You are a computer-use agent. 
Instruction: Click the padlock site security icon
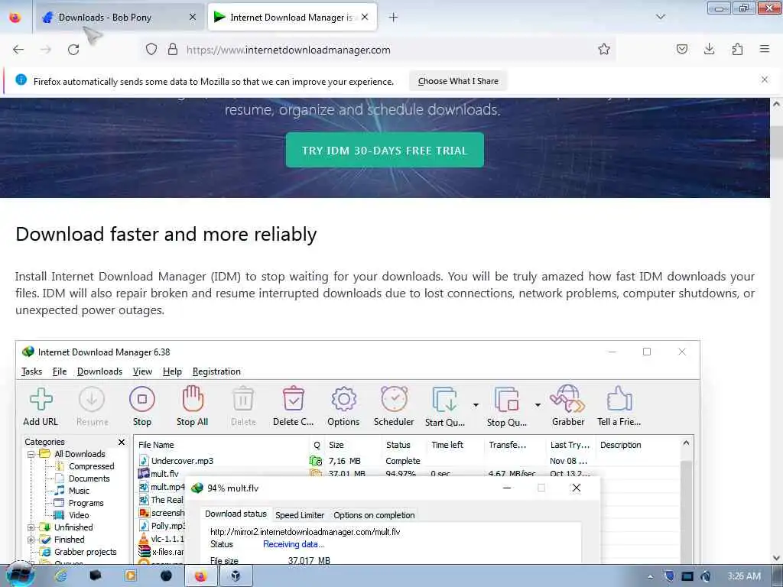click(173, 50)
